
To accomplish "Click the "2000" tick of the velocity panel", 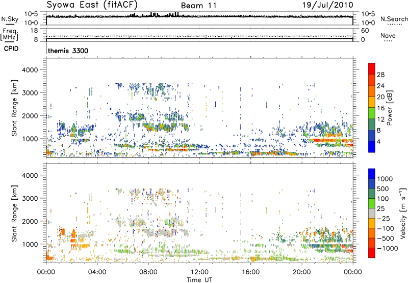I will 30,221.
